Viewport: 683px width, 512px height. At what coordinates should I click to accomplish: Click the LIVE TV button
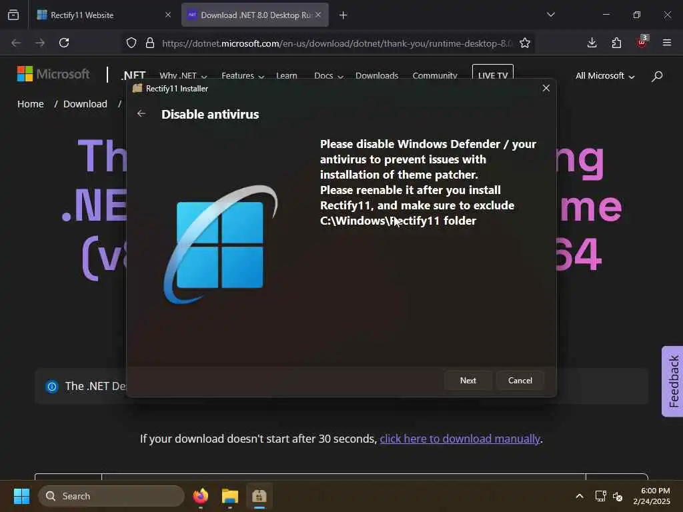[493, 74]
